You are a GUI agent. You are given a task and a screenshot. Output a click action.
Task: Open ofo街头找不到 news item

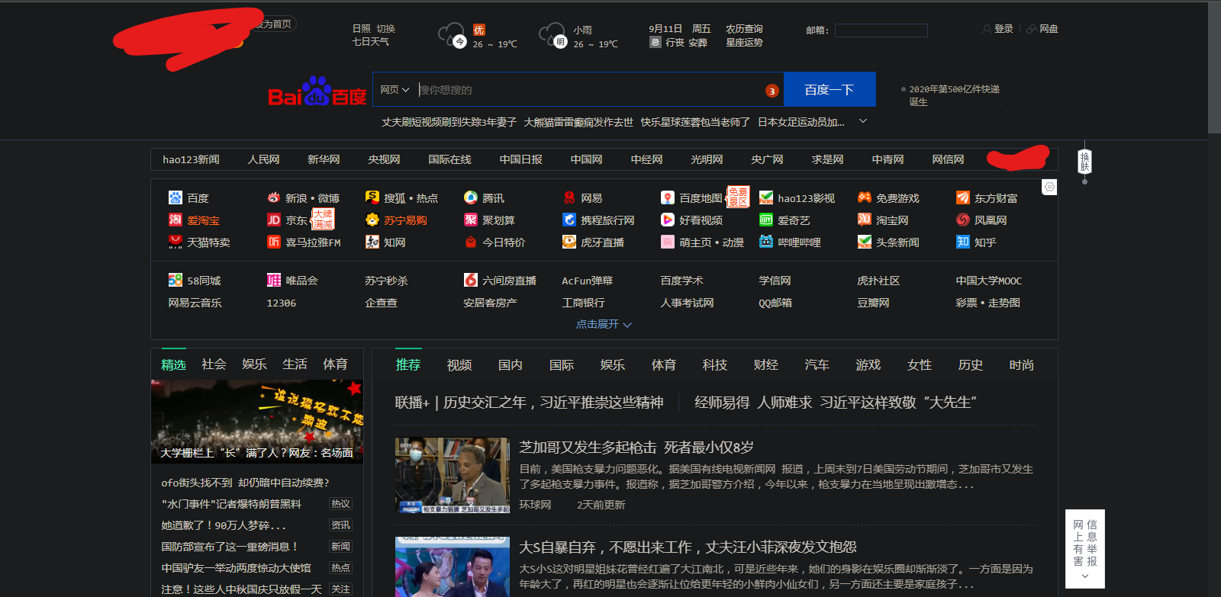[245, 483]
